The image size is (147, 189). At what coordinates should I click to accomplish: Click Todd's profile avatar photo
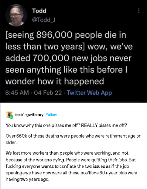pos(16,15)
